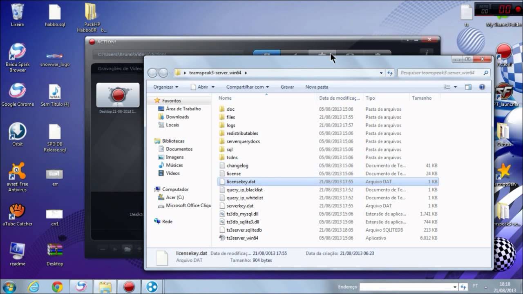Click the Gravar toolbar button
The width and height of the screenshot is (523, 294).
pyautogui.click(x=287, y=87)
